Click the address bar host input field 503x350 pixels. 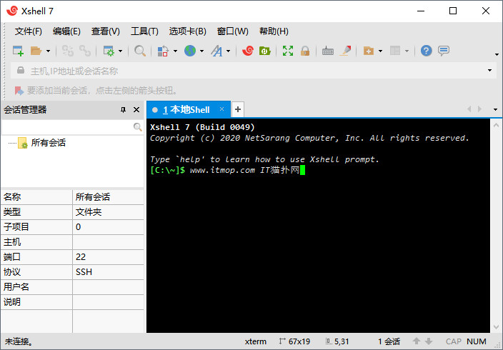click(x=255, y=71)
